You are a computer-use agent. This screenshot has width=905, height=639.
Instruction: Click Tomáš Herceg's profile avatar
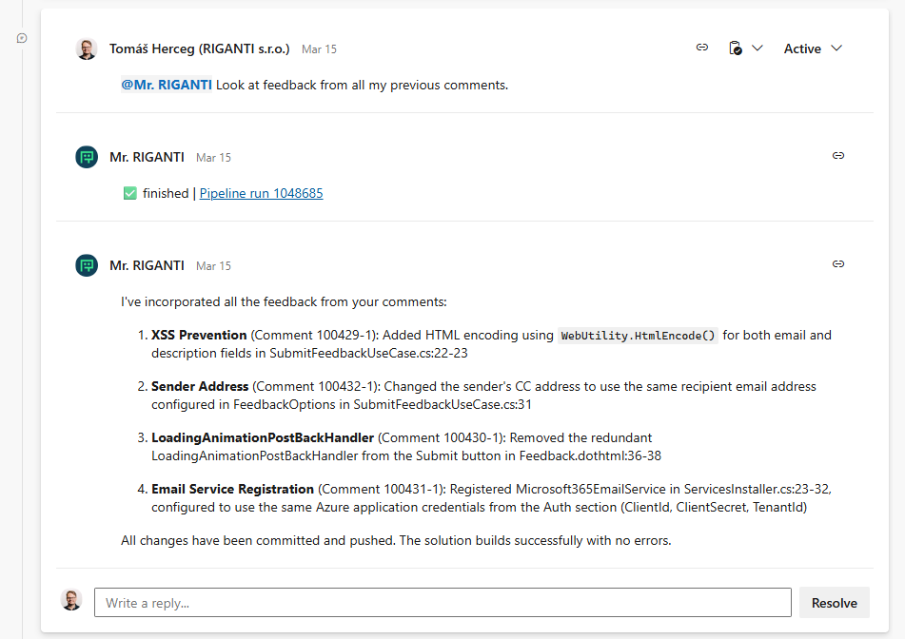coord(87,48)
